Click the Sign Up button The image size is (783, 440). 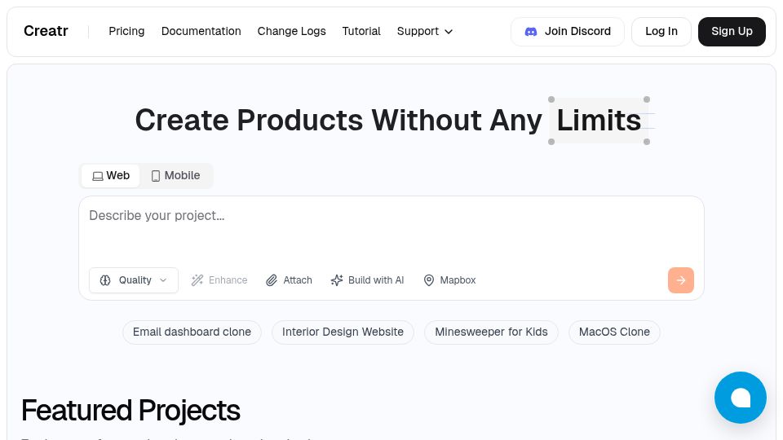pos(732,32)
